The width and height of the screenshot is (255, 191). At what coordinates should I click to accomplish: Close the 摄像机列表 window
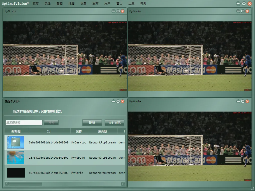[123, 101]
